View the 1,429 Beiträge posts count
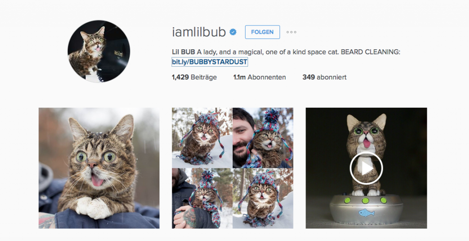469x241 pixels. click(x=194, y=77)
